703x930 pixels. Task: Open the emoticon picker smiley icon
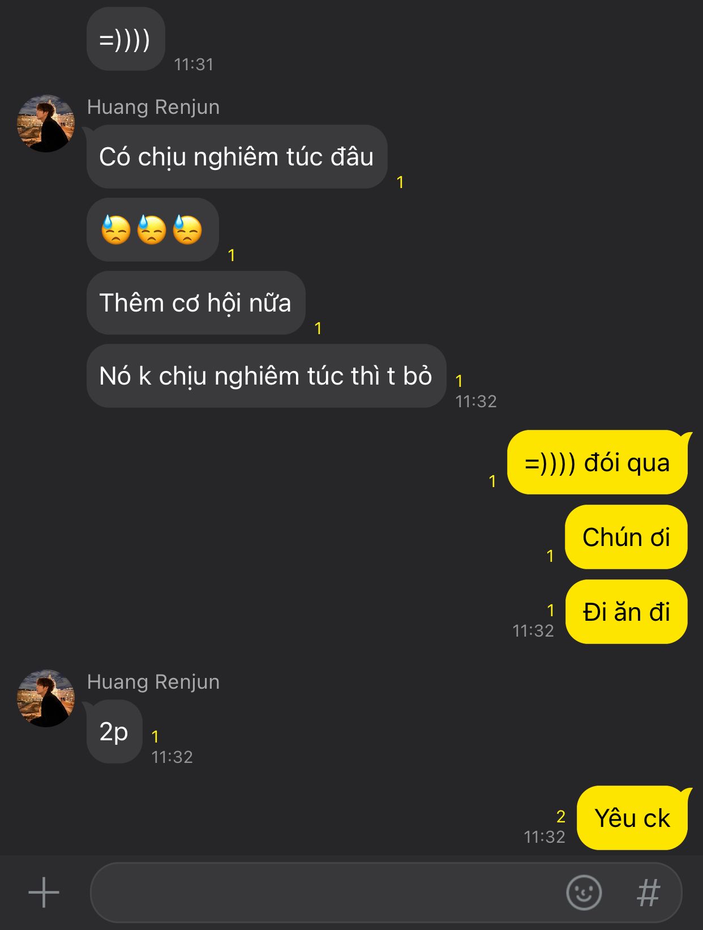click(584, 893)
